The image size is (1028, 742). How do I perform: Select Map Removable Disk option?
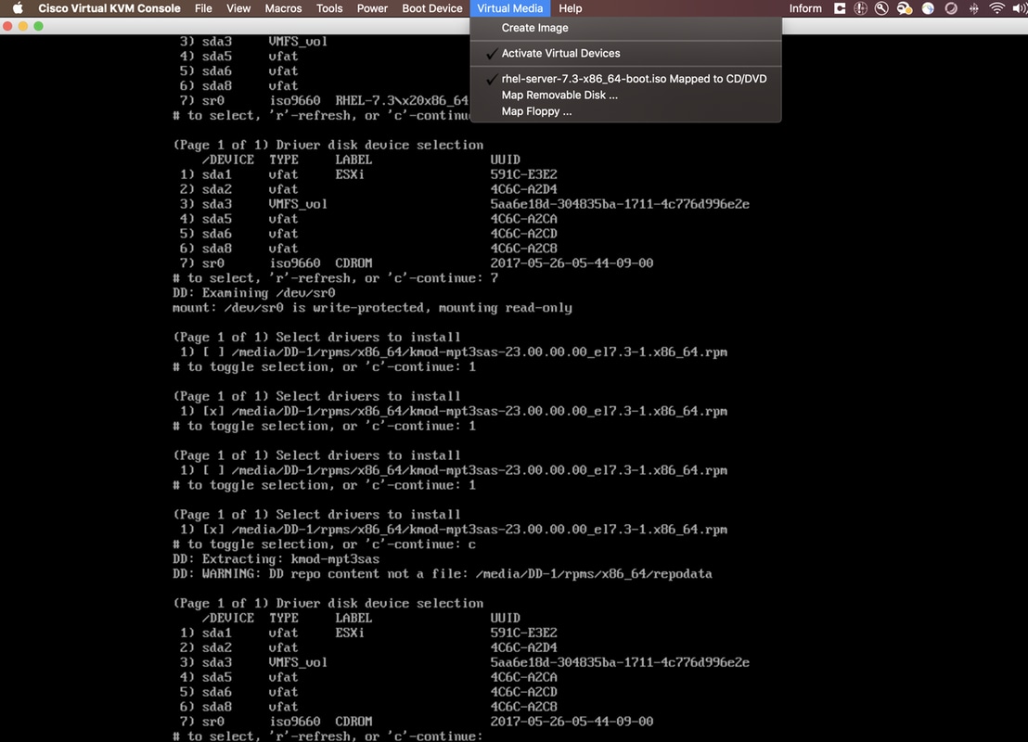tap(626, 95)
